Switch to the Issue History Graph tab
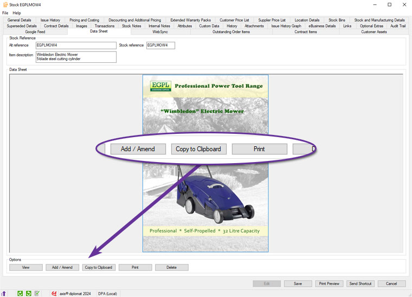Image resolution: width=412 pixels, height=297 pixels. (x=286, y=26)
